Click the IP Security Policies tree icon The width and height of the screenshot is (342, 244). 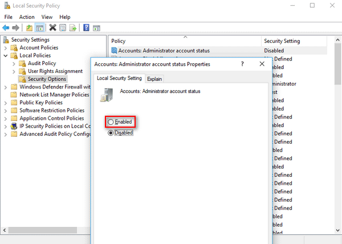[x=14, y=126]
